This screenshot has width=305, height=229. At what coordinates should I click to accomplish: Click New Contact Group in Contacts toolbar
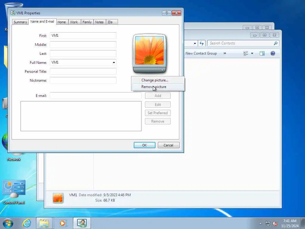click(x=201, y=53)
